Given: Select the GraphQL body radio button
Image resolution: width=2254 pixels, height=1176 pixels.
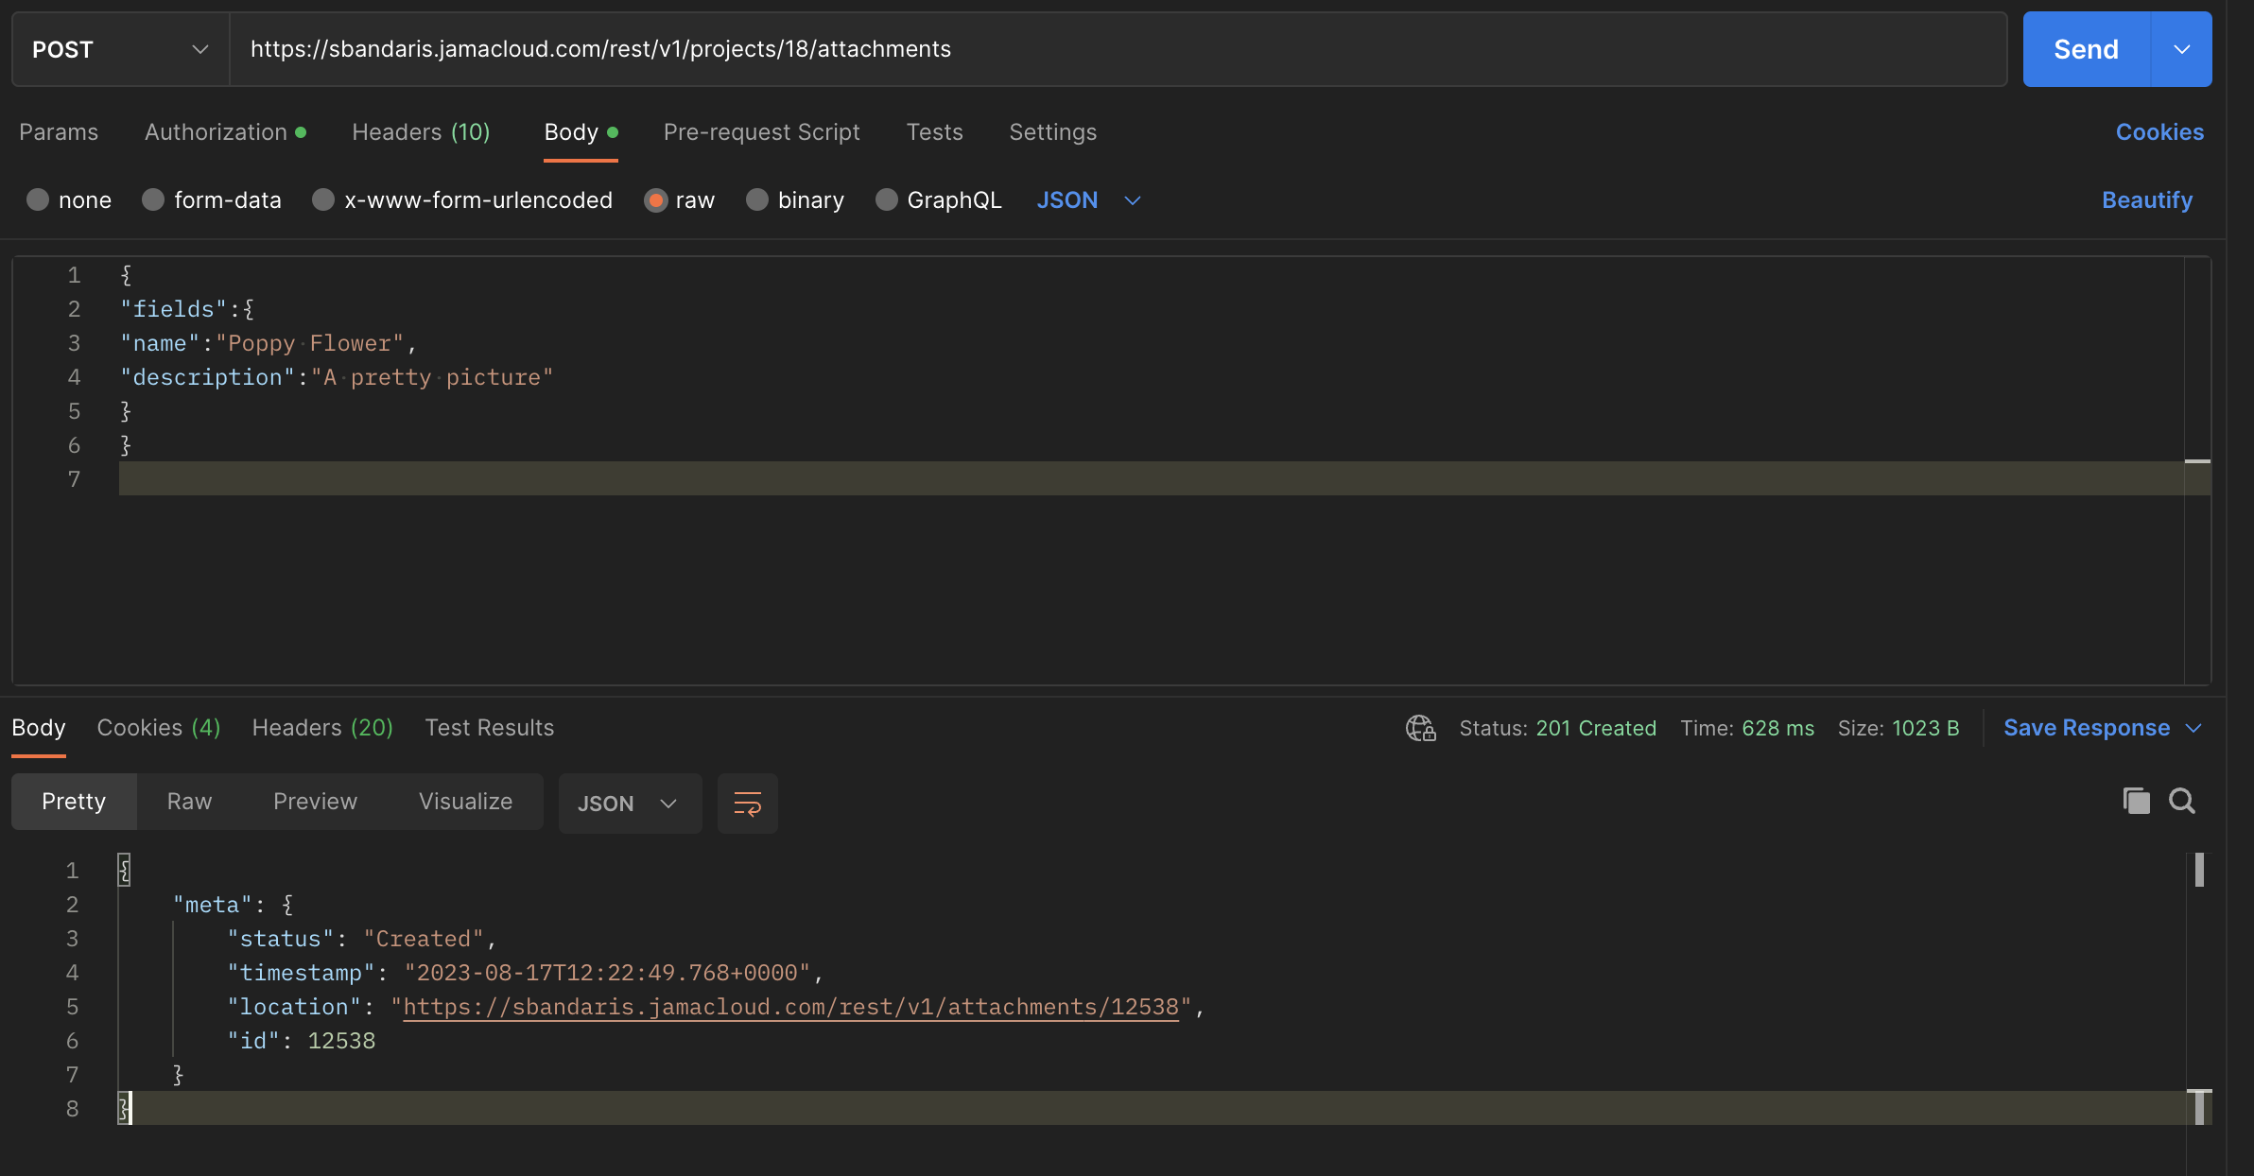Looking at the screenshot, I should 887,199.
